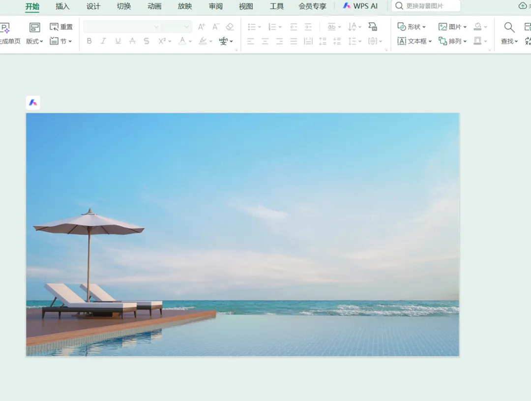Switch to the 插入 tab
The image size is (531, 401).
62,6
